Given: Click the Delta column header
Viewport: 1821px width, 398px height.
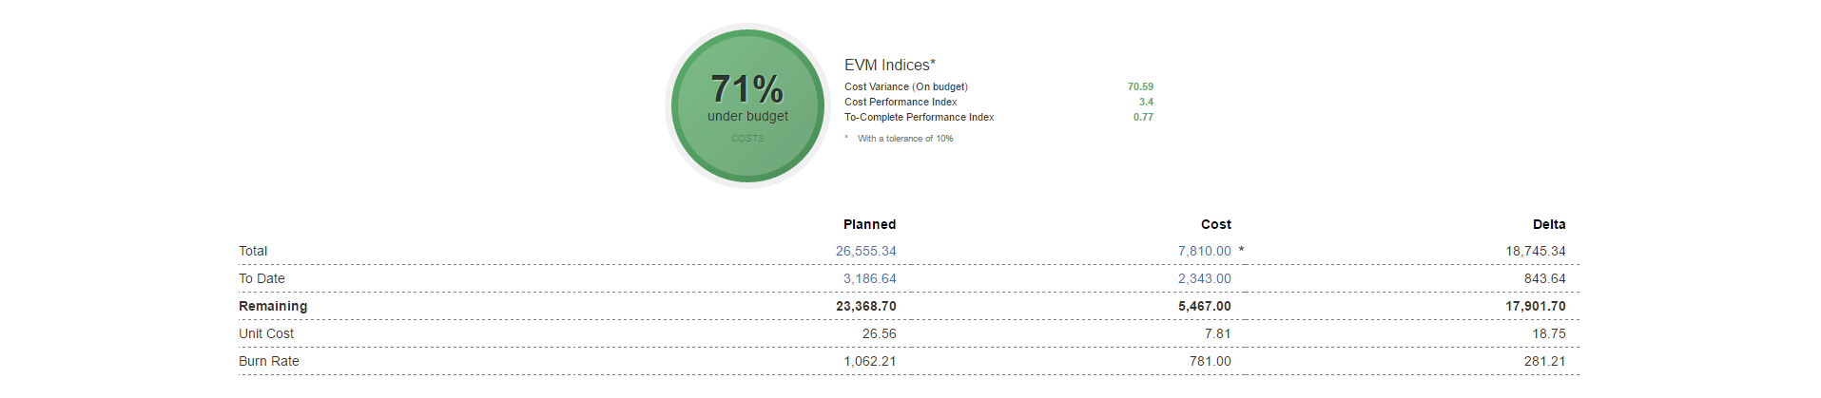Looking at the screenshot, I should [1548, 225].
